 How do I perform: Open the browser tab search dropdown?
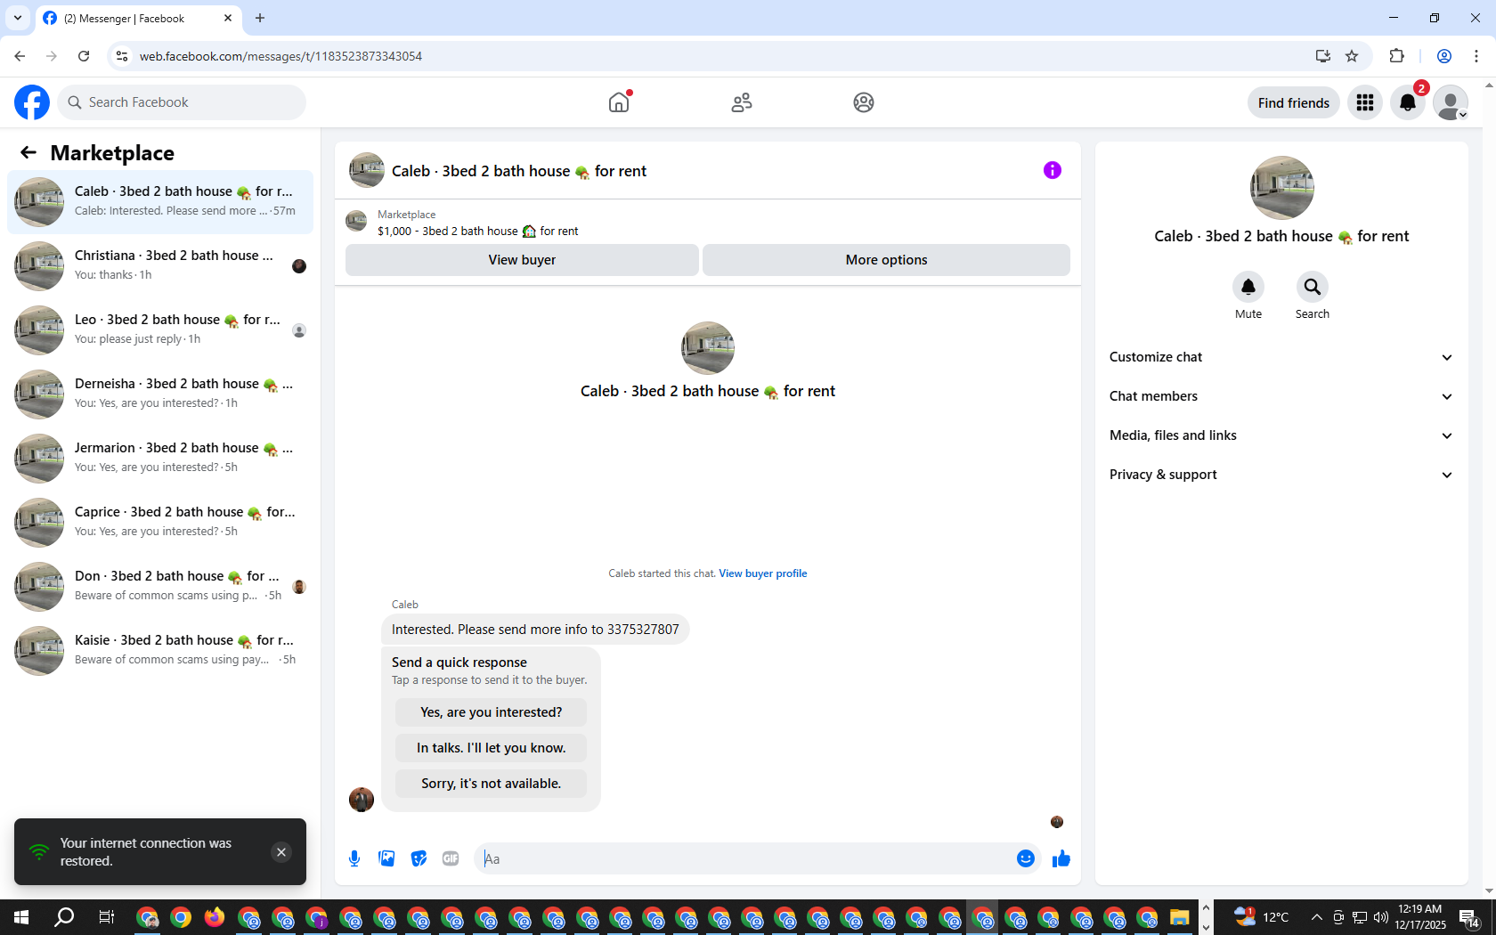pyautogui.click(x=18, y=18)
